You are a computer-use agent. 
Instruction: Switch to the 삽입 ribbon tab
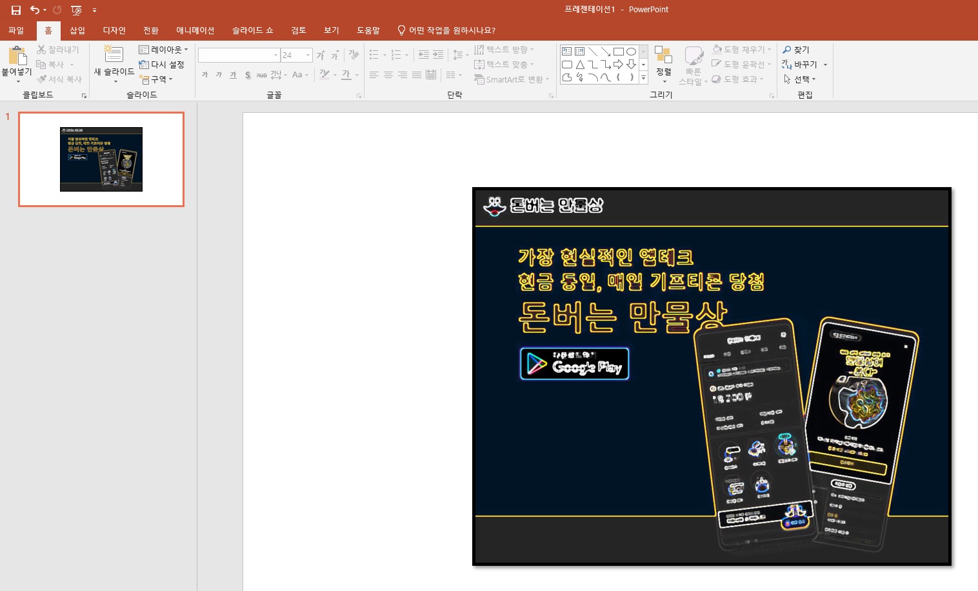click(x=77, y=30)
